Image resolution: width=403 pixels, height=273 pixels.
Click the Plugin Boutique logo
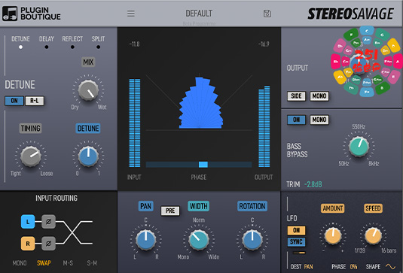[x=32, y=14]
